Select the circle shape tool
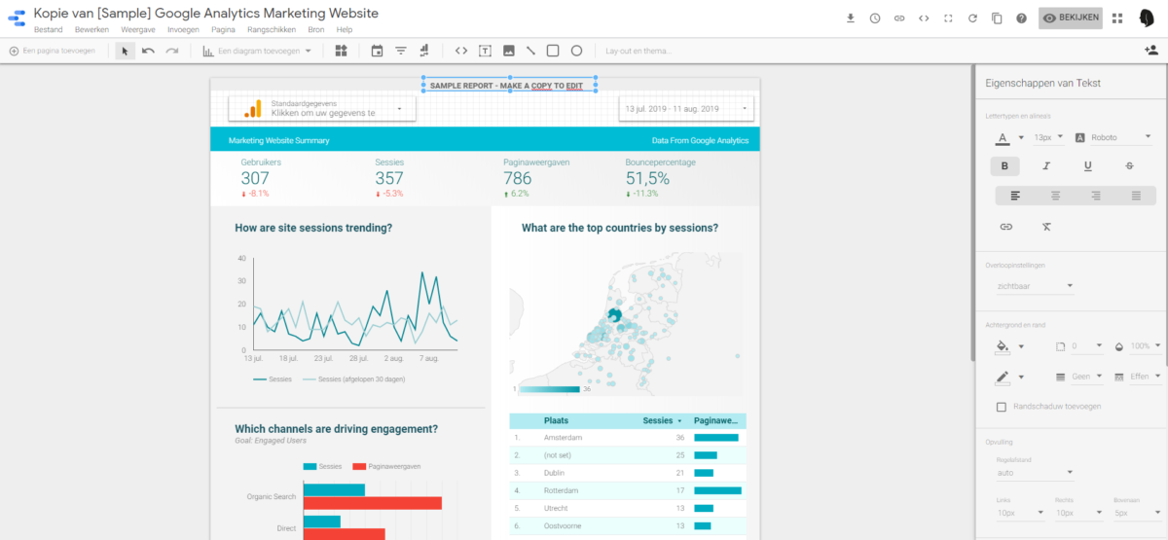The width and height of the screenshot is (1168, 540). (576, 51)
